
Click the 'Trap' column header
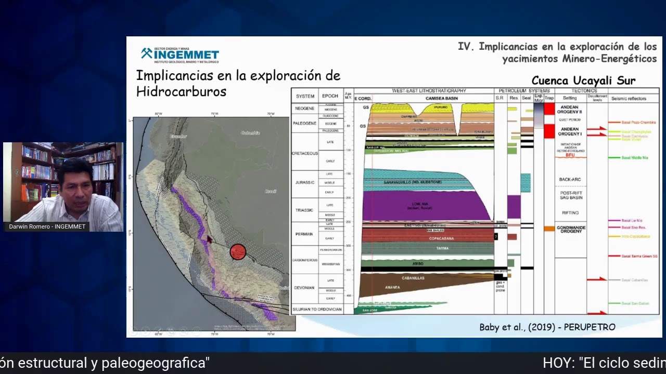(x=549, y=98)
